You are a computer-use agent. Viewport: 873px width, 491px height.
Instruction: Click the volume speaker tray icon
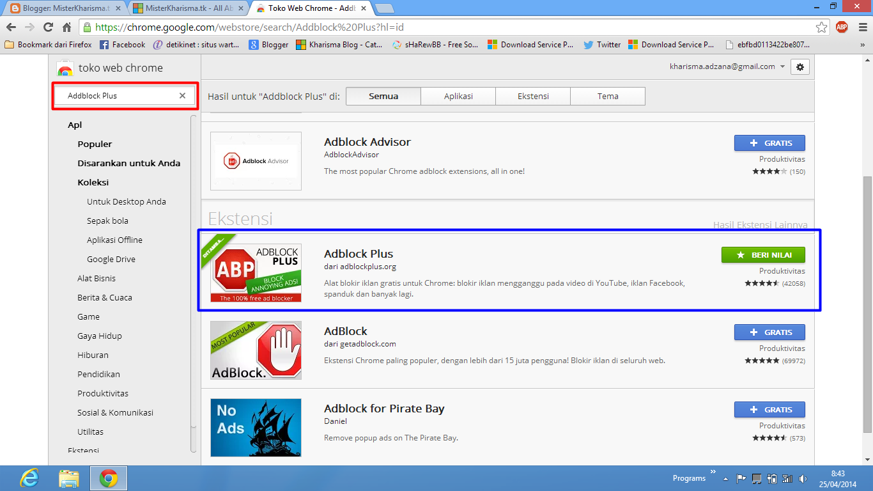pos(803,478)
